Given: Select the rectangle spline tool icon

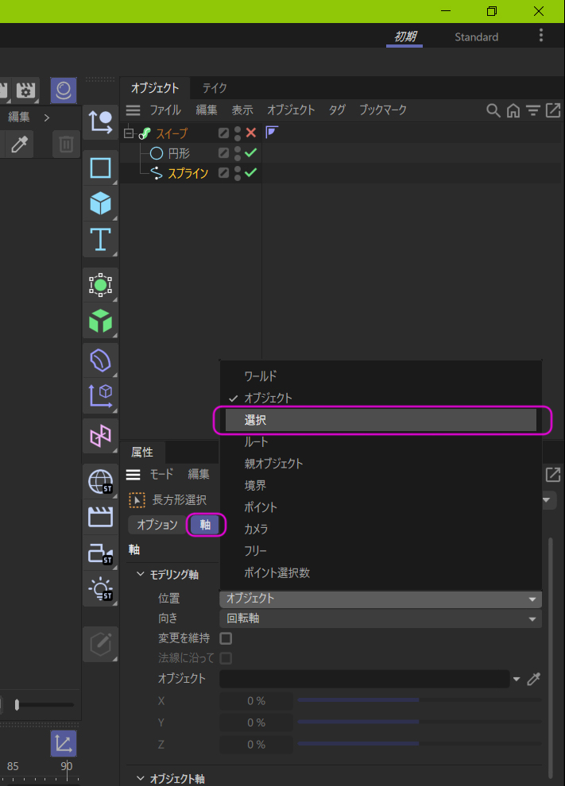Looking at the screenshot, I should 100,168.
